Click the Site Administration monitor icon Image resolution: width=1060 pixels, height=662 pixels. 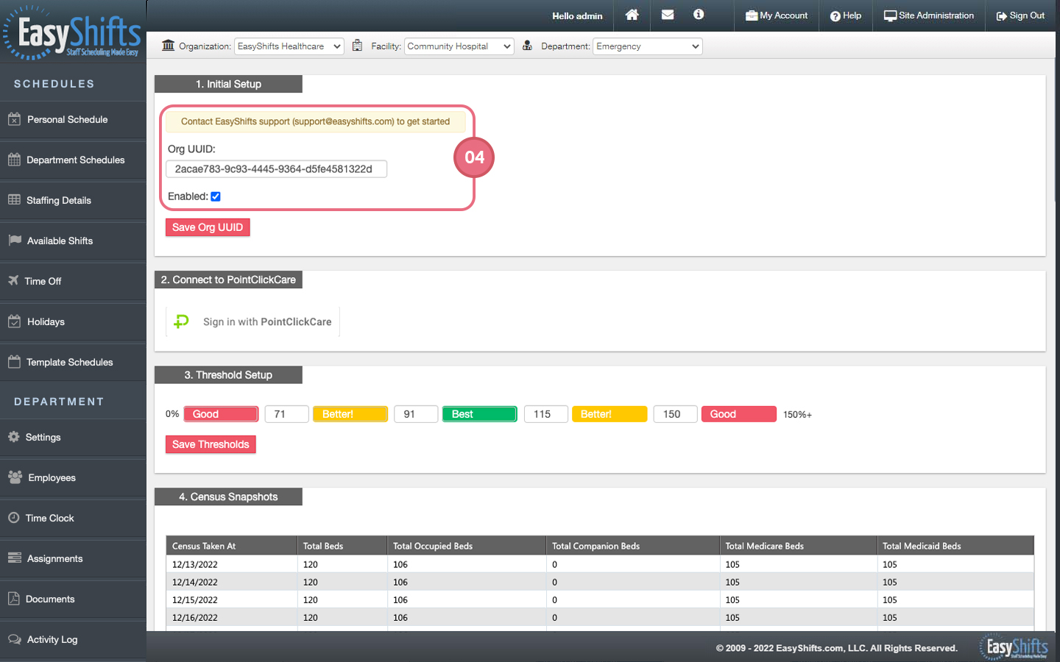(890, 15)
